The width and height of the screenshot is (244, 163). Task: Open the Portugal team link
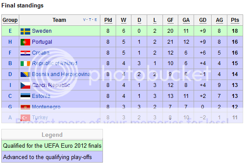[42, 42]
